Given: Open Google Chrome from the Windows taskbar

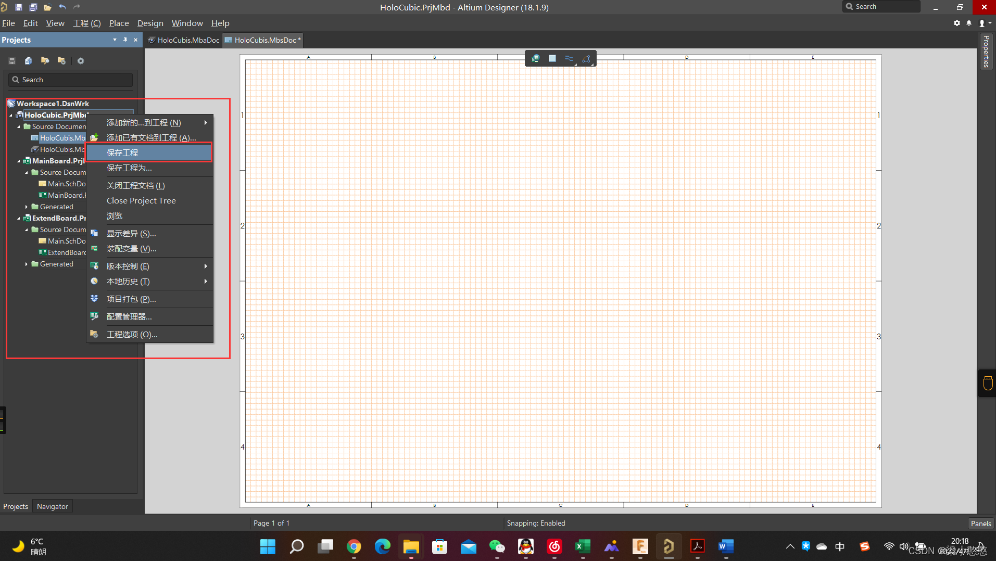Looking at the screenshot, I should [x=354, y=546].
